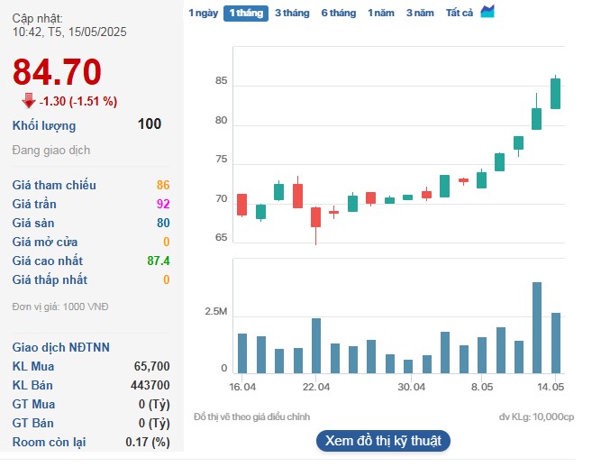Open the 1 năm chart view

click(380, 13)
